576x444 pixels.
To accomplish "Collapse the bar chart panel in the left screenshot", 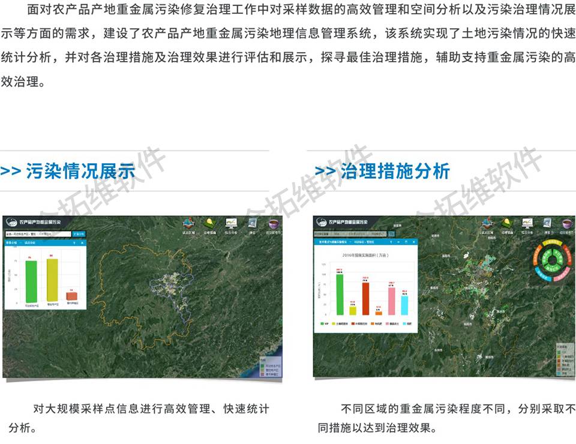I will point(74,243).
